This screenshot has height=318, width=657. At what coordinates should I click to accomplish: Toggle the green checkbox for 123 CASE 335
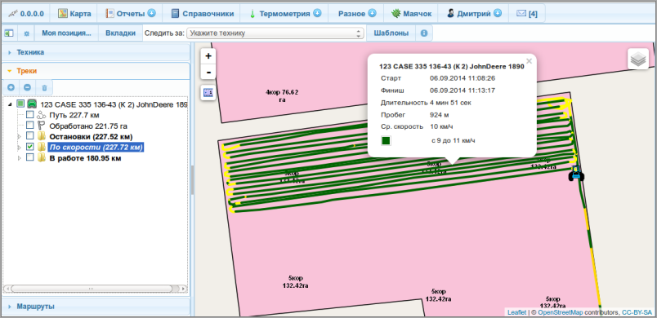click(x=20, y=104)
